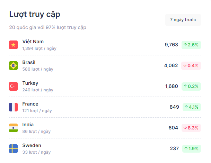Click the red 0.4% decline badge
This screenshot has width=211, height=163.
191,65
